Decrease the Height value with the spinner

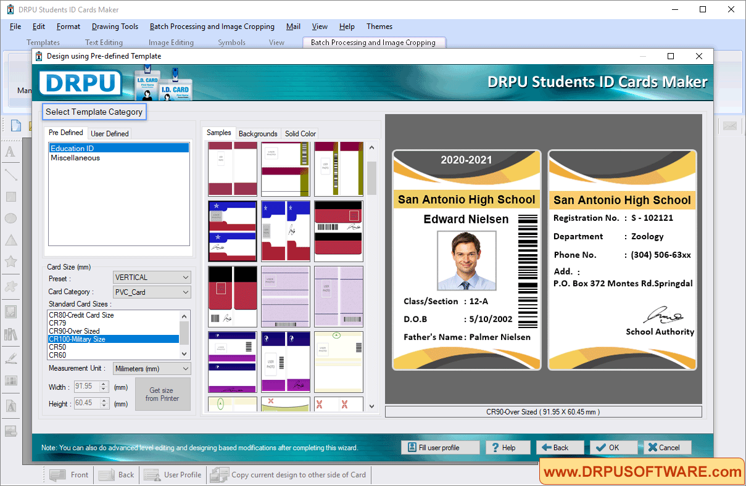(104, 406)
